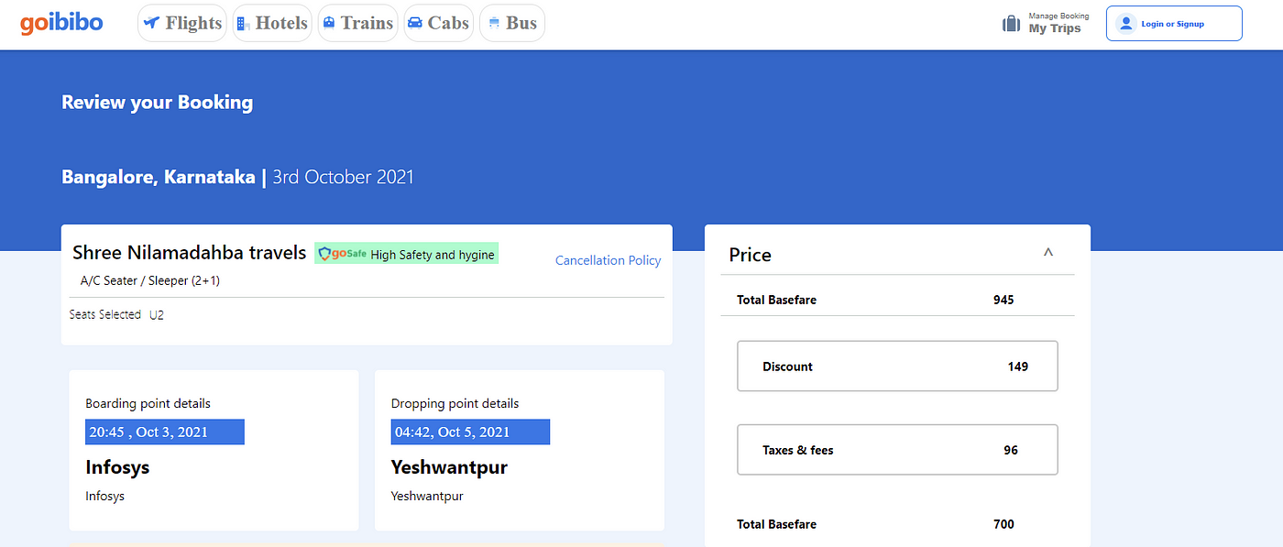Click the A/C Seater / Sleeper (2+1) text
Viewport: 1283px width, 547px height.
[150, 281]
